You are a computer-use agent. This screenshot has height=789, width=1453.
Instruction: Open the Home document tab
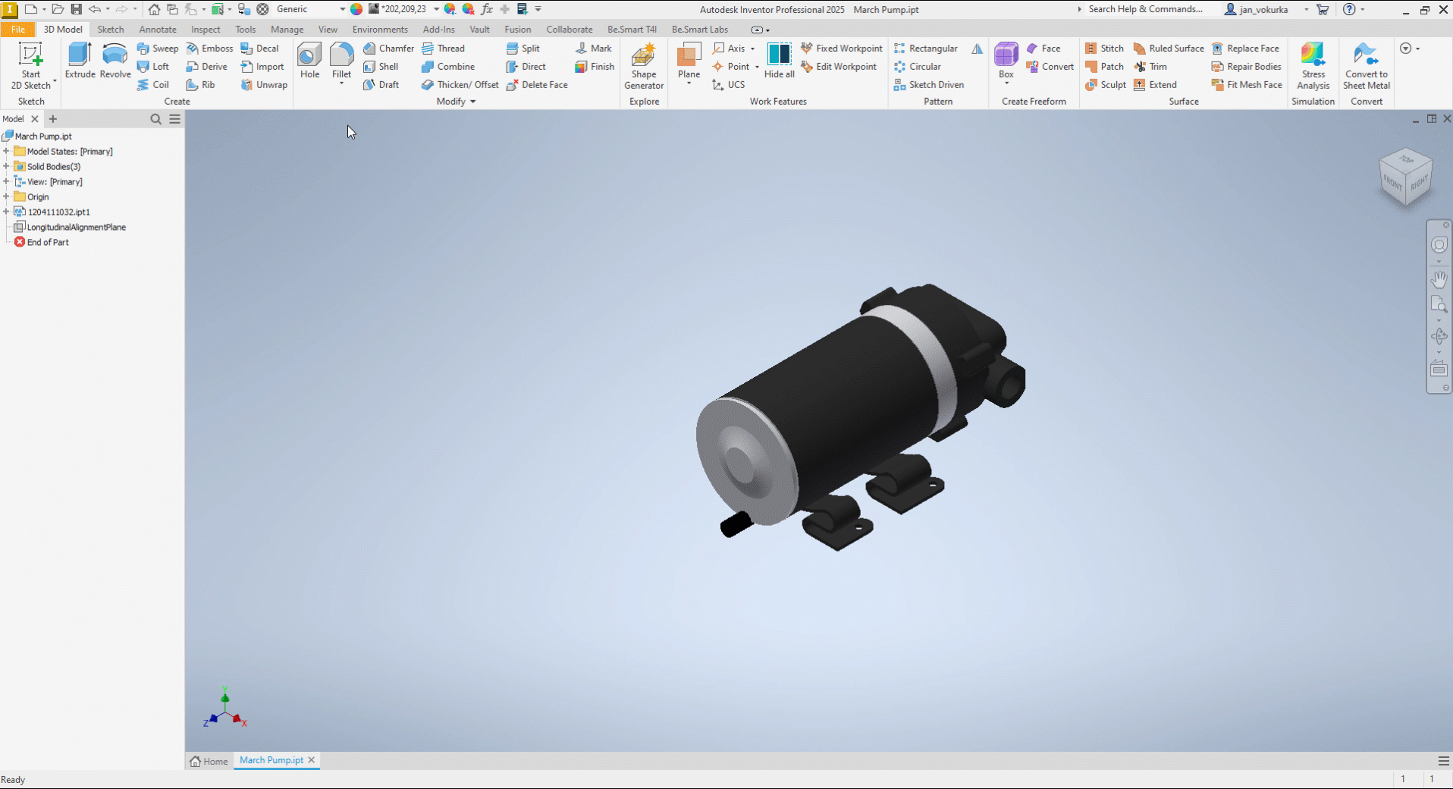coord(209,761)
